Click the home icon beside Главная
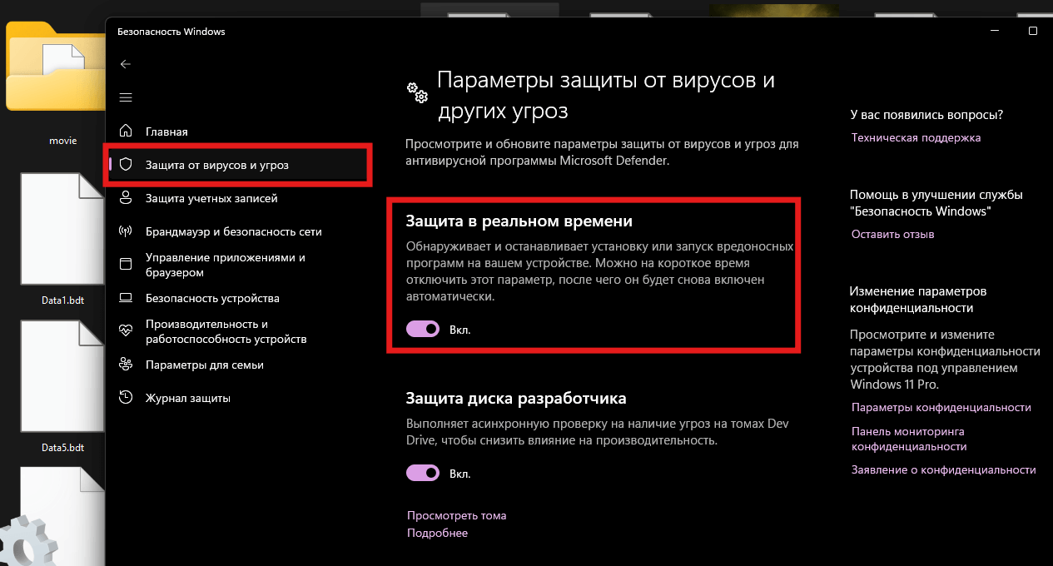 click(x=126, y=132)
